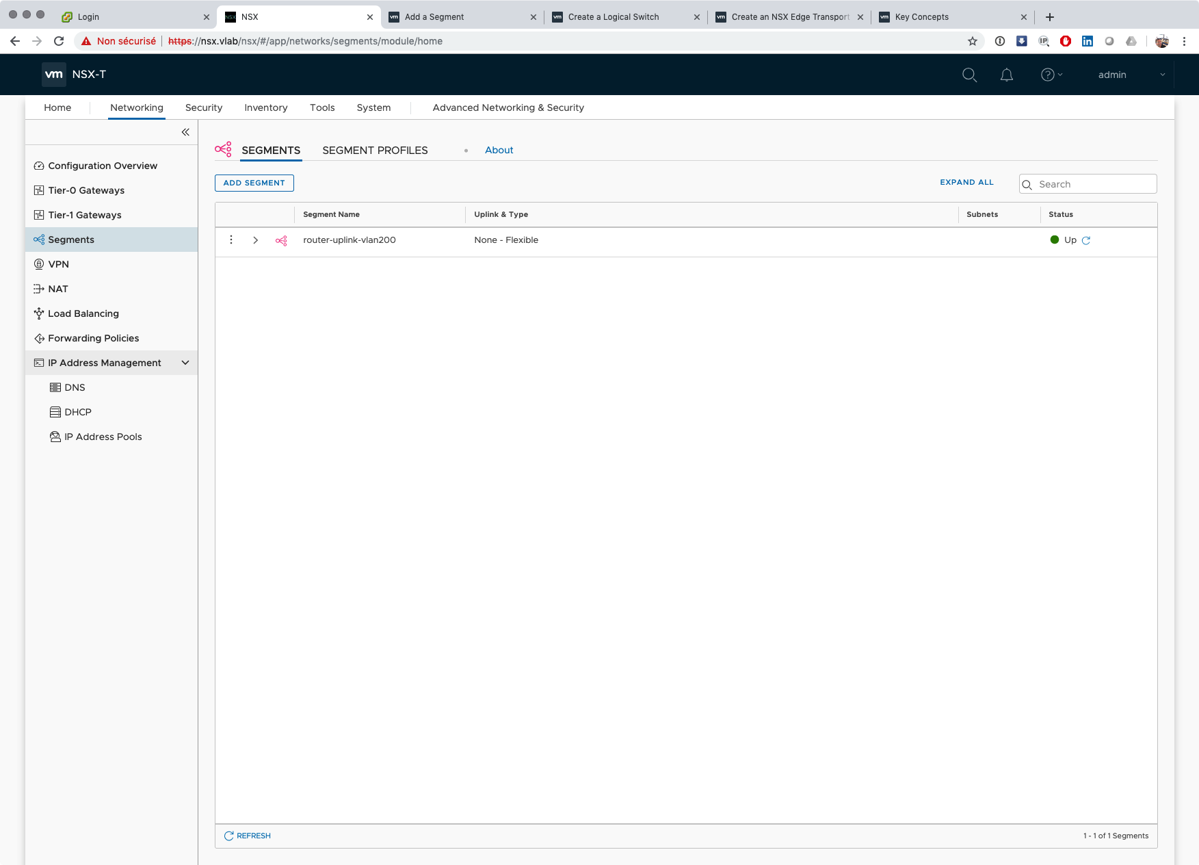Collapse the IP Address Management section

pyautogui.click(x=185, y=363)
